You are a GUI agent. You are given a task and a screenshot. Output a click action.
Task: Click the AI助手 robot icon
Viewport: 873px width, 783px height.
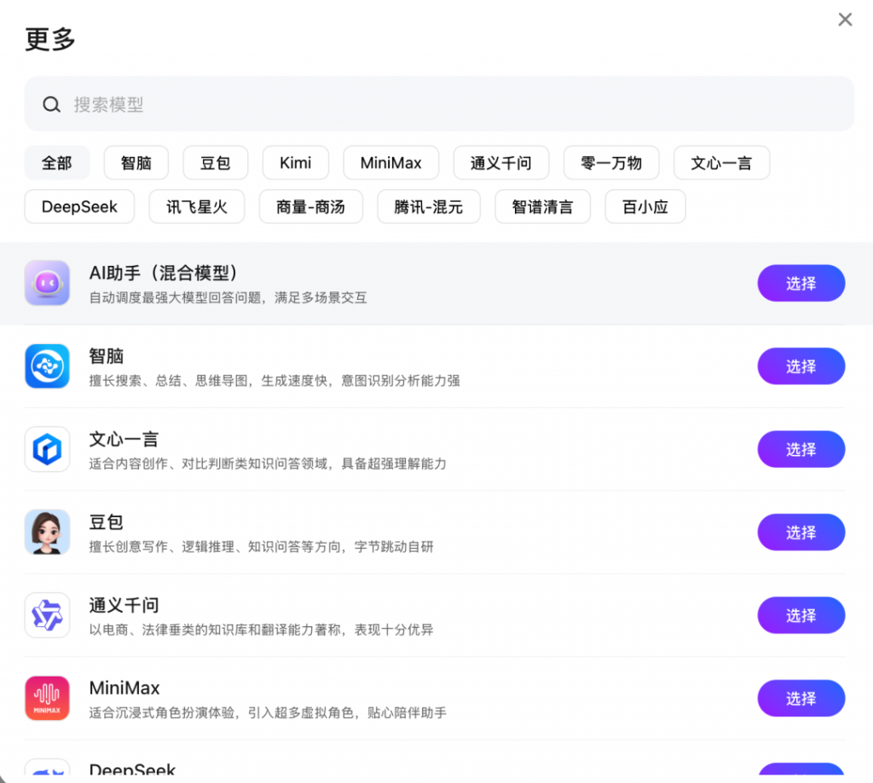[x=48, y=283]
